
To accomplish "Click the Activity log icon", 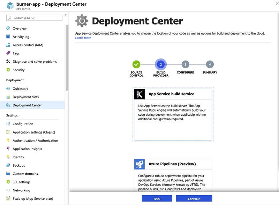I will [8, 37].
